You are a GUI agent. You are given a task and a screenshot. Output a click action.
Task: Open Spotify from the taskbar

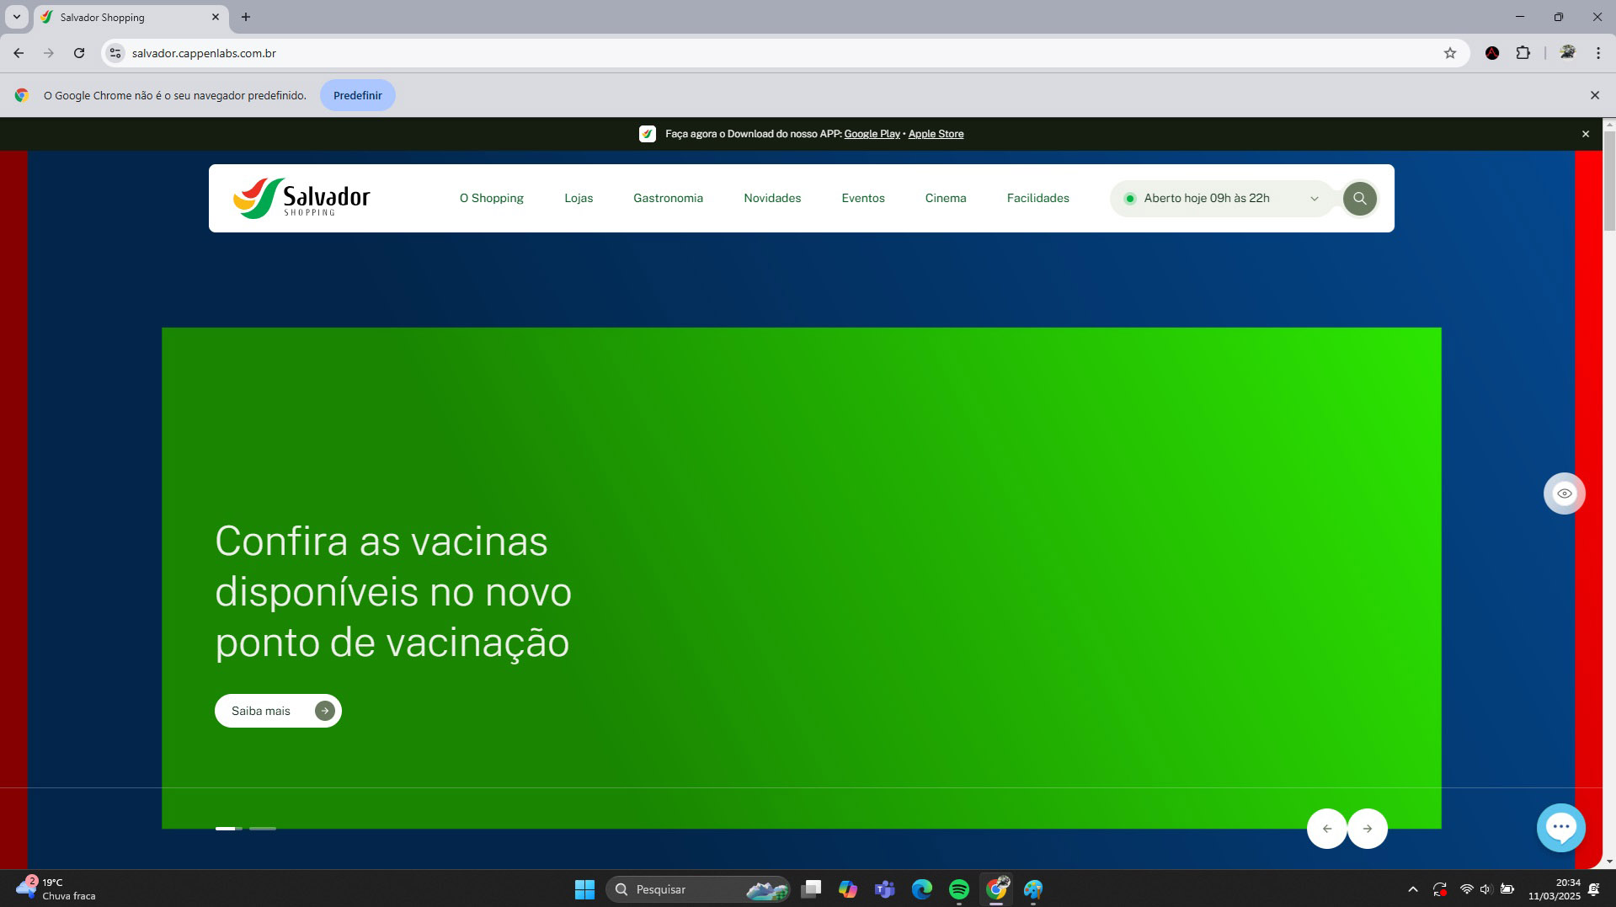point(958,889)
